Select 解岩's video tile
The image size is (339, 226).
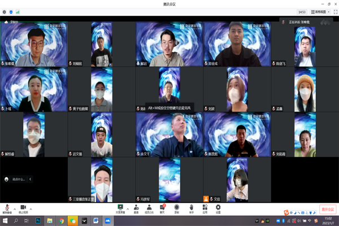point(169,44)
